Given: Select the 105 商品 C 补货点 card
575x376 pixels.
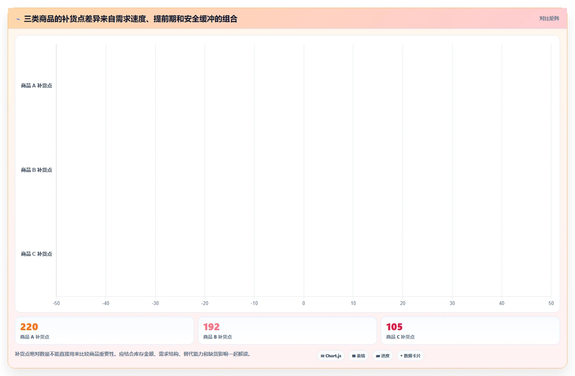Looking at the screenshot, I should click(470, 331).
